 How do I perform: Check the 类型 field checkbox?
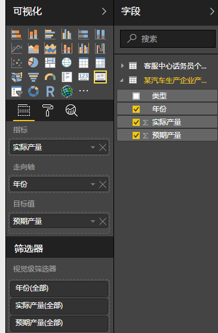(136, 95)
